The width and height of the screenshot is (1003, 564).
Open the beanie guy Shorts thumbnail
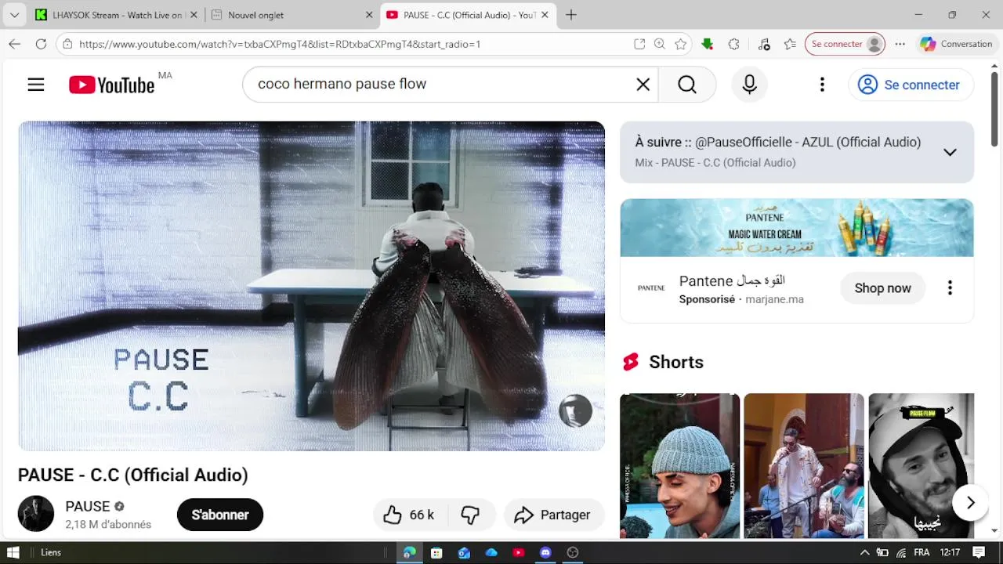click(679, 466)
